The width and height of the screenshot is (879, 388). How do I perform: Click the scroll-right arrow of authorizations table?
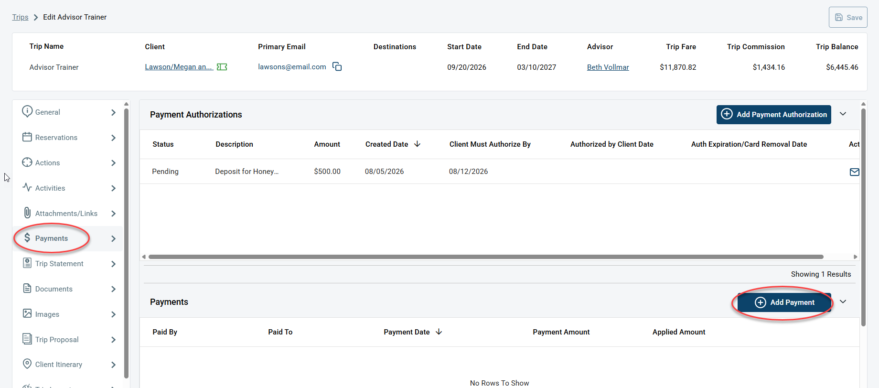coord(855,257)
